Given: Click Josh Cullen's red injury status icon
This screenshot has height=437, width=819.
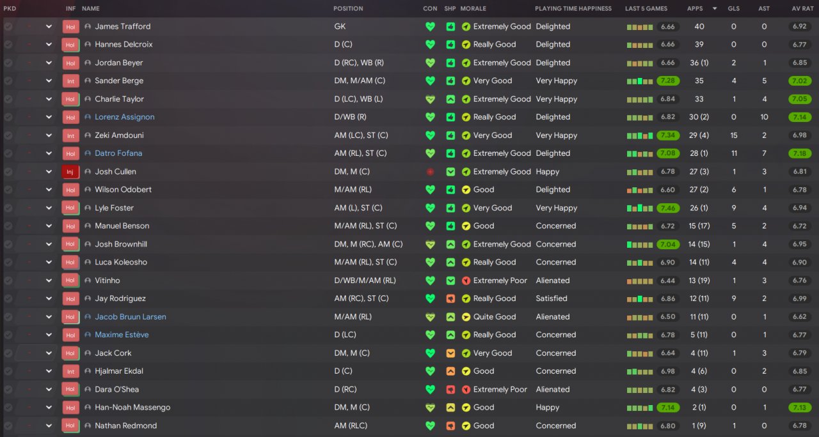Looking at the screenshot, I should (430, 172).
